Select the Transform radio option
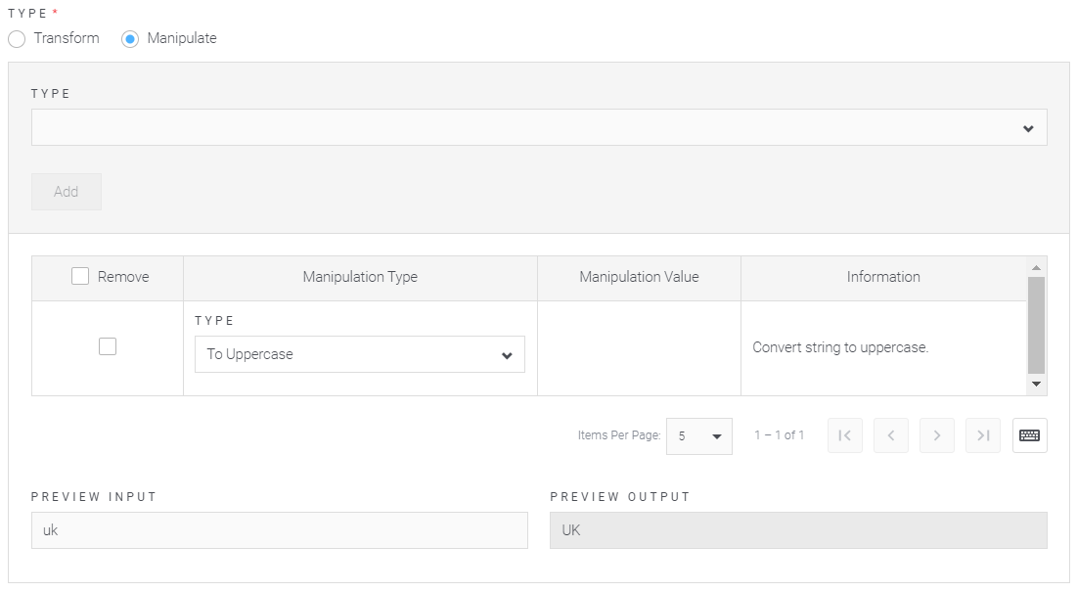1077x592 pixels. tap(17, 39)
